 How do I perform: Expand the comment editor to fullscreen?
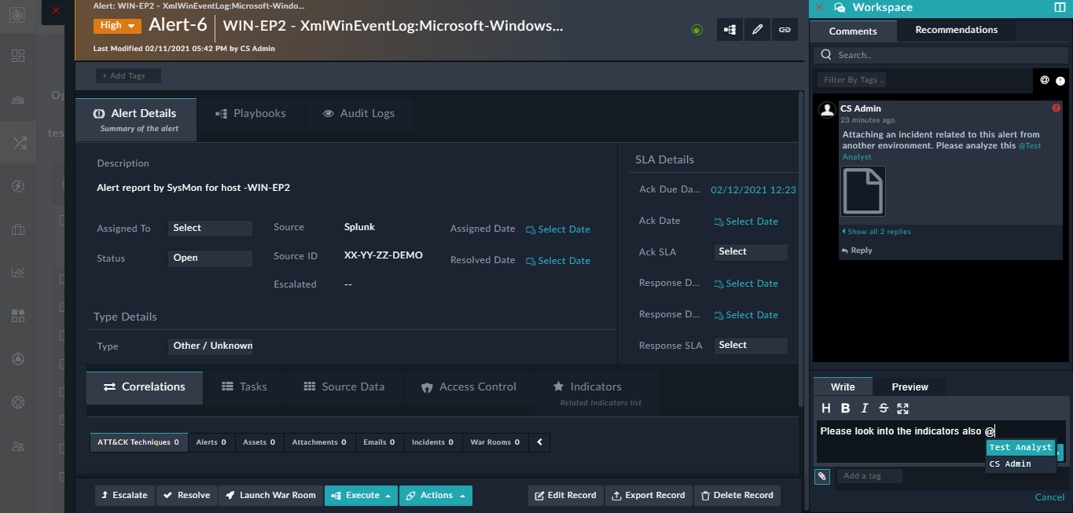click(x=902, y=408)
